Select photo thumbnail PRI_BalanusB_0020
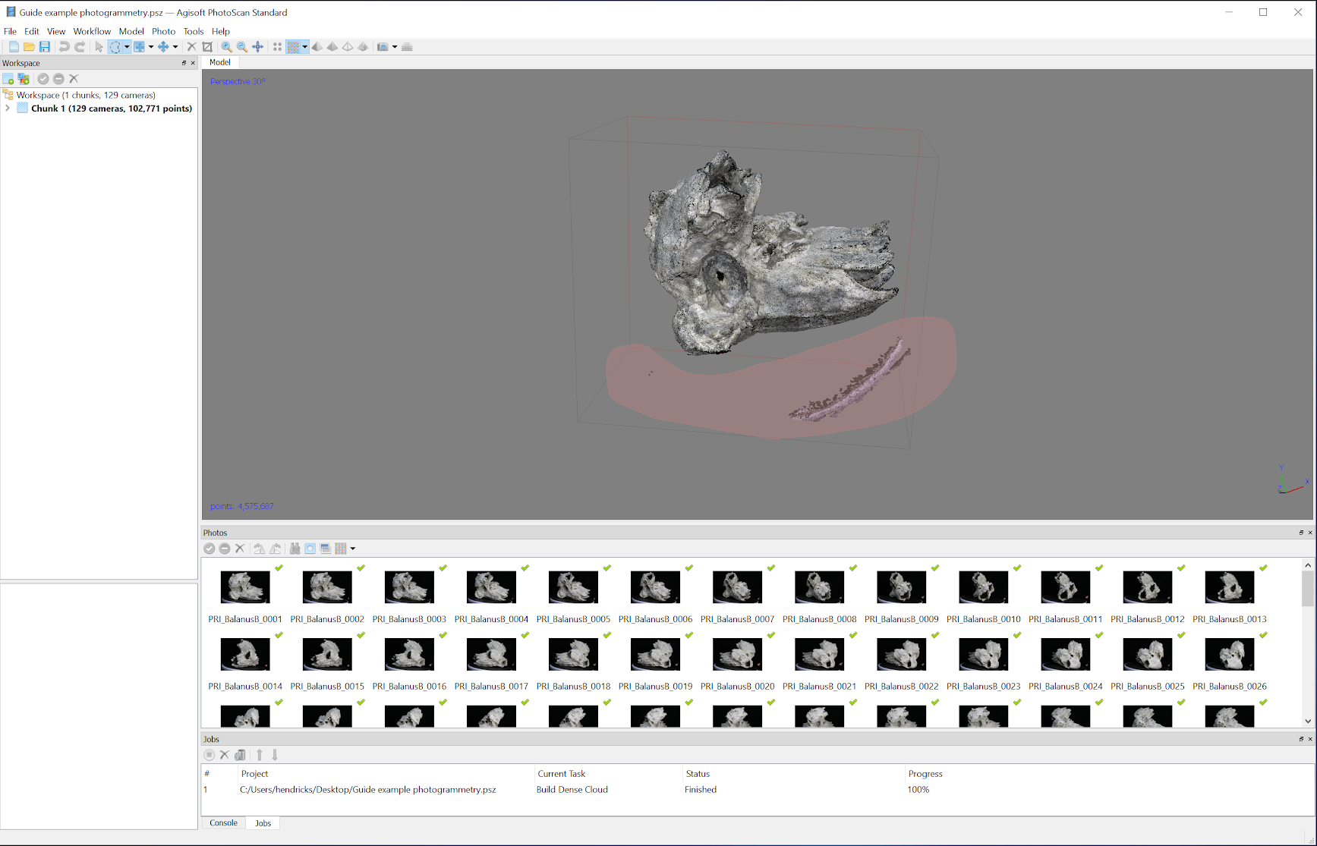The height and width of the screenshot is (846, 1317). click(x=737, y=654)
